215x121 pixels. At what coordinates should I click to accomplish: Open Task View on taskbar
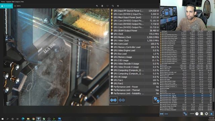point(17,119)
